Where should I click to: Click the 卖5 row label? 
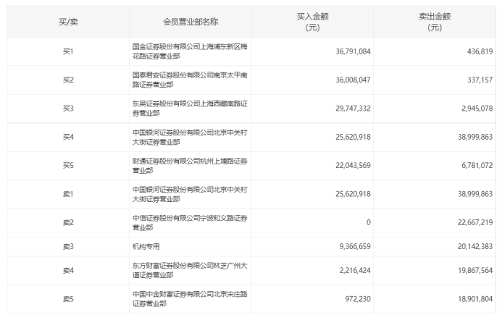coord(68,298)
